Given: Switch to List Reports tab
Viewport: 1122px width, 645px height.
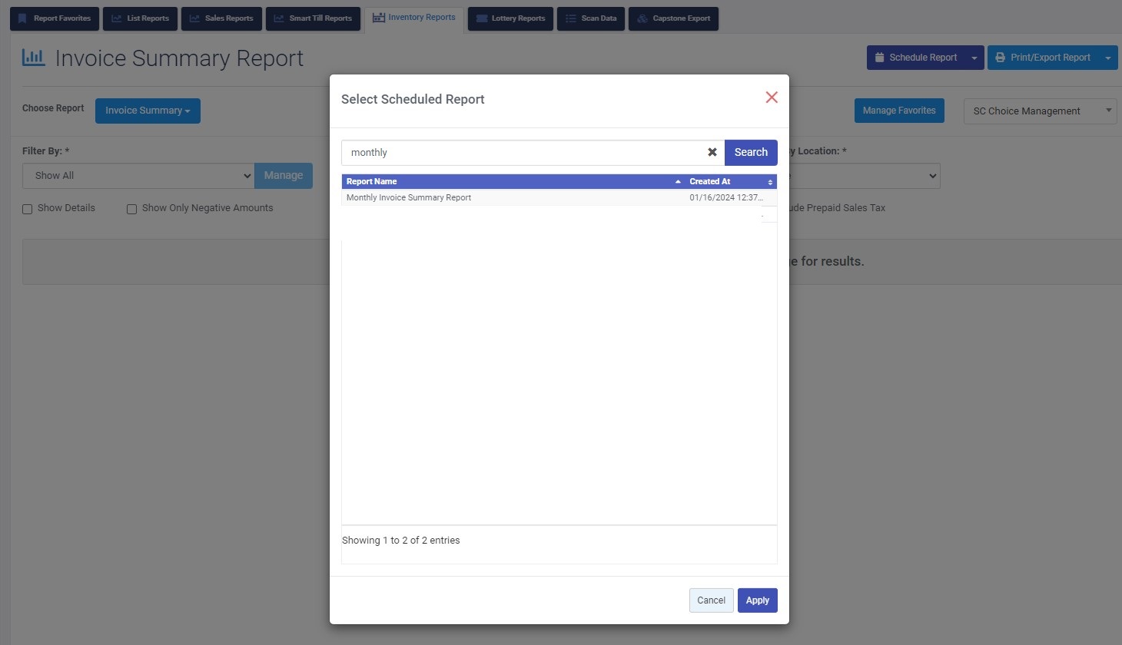Looking at the screenshot, I should pyautogui.click(x=141, y=18).
